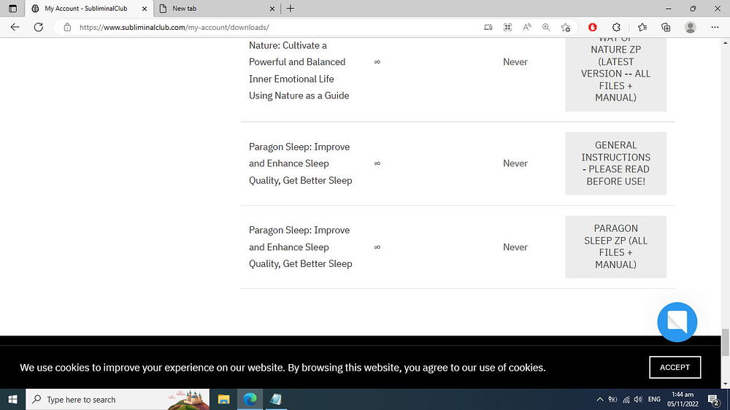The width and height of the screenshot is (730, 410).
Task: Open Settings and more ellipsis menu
Action: click(715, 28)
